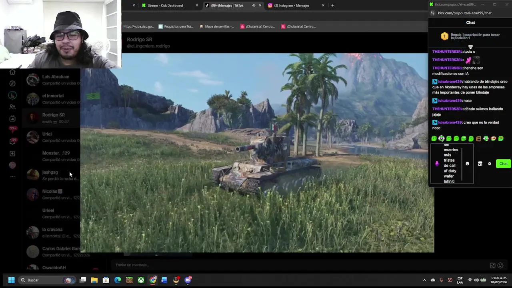The image size is (512, 288).
Task: Open Windows Start menu
Action: 11,280
